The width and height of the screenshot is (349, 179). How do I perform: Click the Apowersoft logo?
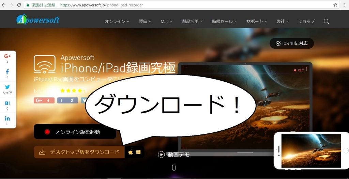point(38,19)
